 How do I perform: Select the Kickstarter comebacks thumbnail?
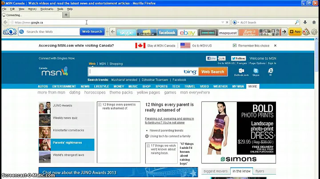(x=45, y=132)
